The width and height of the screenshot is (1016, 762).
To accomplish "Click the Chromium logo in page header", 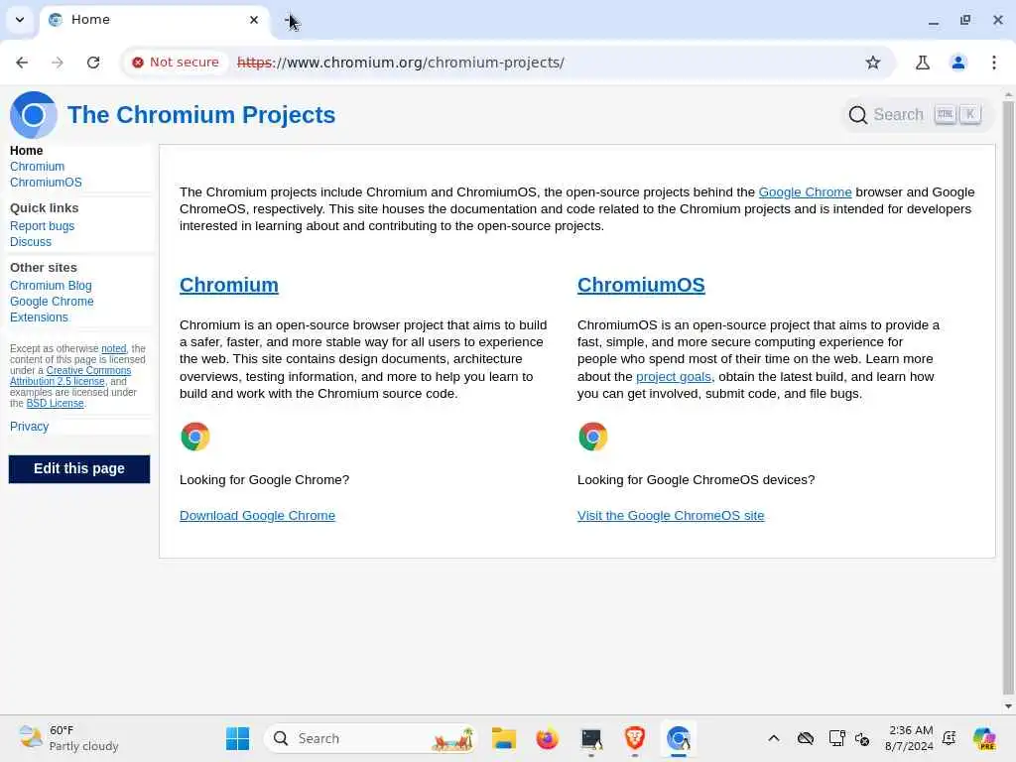I will tap(34, 115).
